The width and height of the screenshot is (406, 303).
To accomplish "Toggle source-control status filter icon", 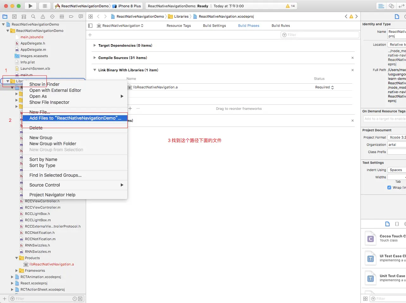I will pyautogui.click(x=80, y=299).
